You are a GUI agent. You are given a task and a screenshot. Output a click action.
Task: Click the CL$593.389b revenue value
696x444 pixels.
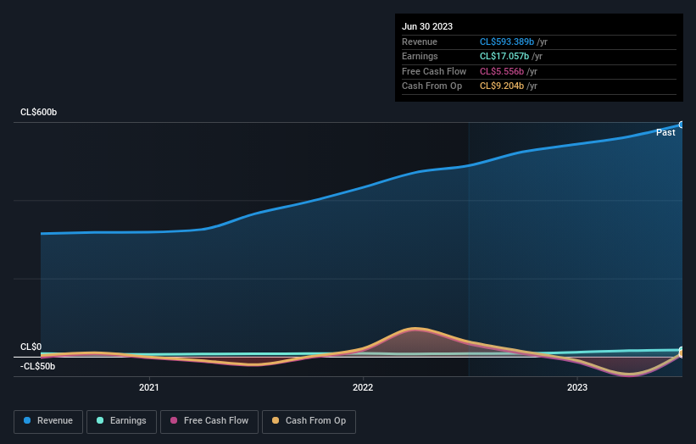click(x=506, y=42)
